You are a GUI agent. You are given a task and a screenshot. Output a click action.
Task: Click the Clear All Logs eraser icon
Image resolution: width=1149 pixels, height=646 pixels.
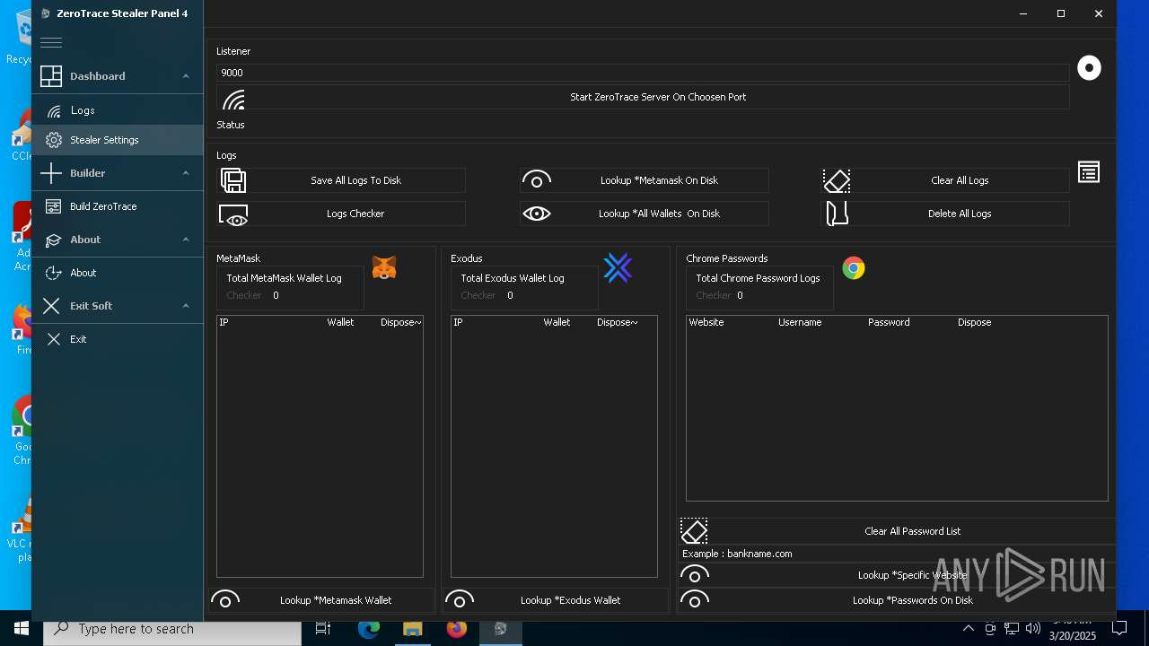(837, 180)
